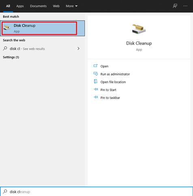Switch to the Documents tab
The width and height of the screenshot is (193, 196).
point(38,6)
